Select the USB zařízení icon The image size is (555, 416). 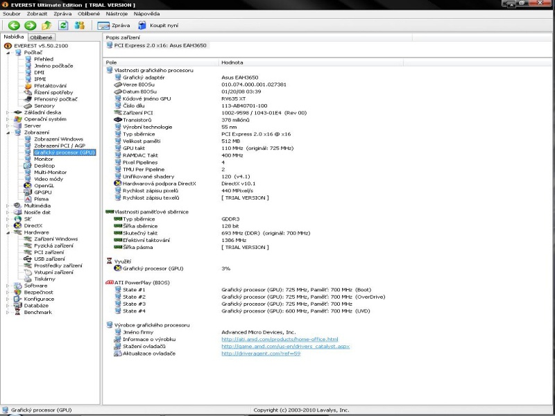pyautogui.click(x=28, y=259)
